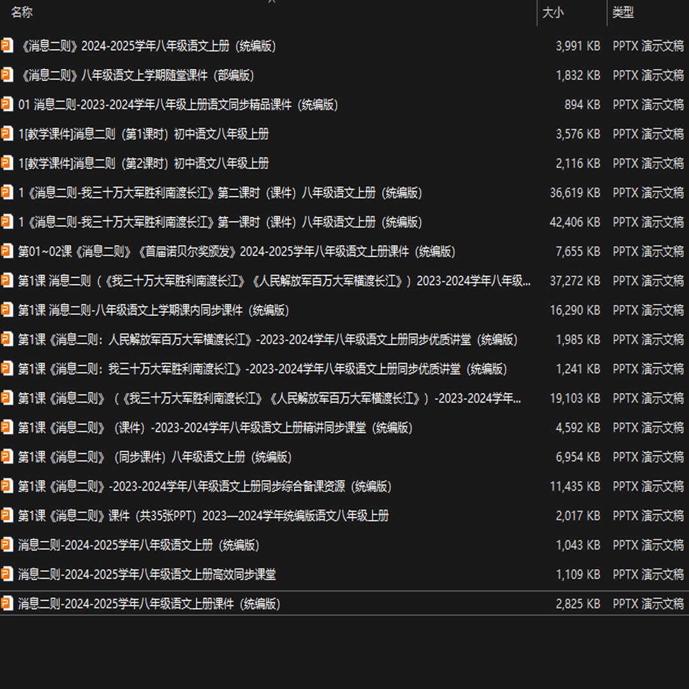Viewport: 689px width, 689px height.
Task: Click the icon of 第01~02课 首届诺贝尔奖颁发 file
Action: pos(7,251)
